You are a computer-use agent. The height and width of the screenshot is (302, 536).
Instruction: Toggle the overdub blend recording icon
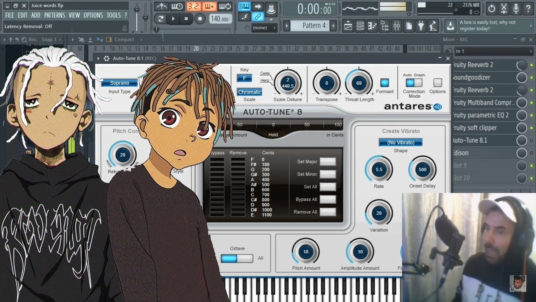[x=209, y=6]
